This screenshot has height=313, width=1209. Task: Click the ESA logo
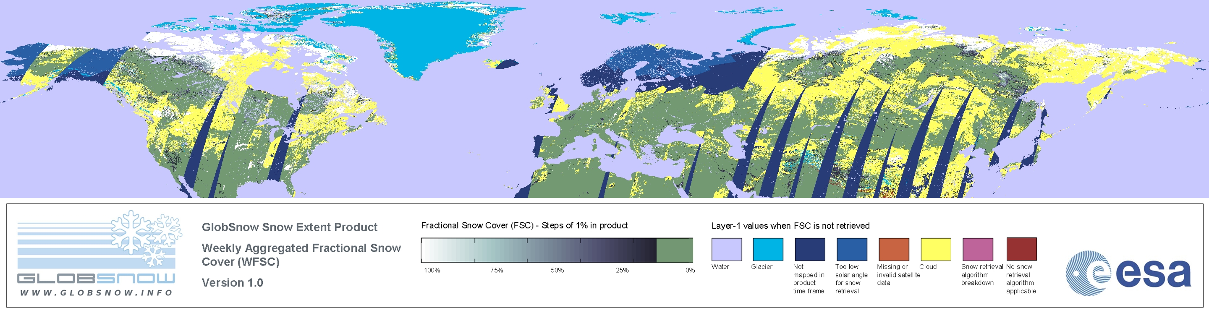point(1128,273)
